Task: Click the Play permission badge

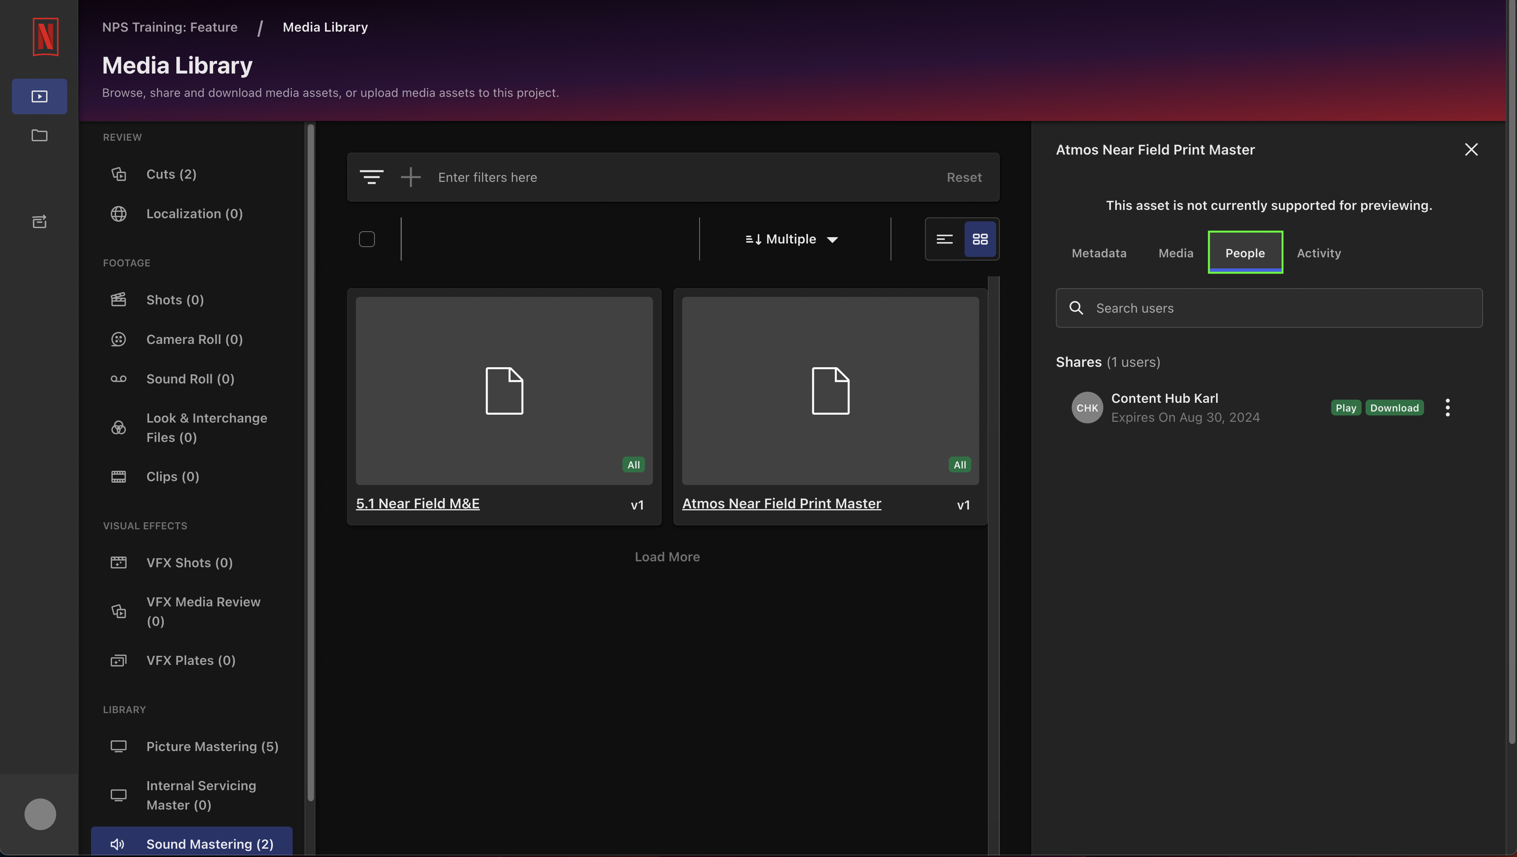Action: [1346, 408]
